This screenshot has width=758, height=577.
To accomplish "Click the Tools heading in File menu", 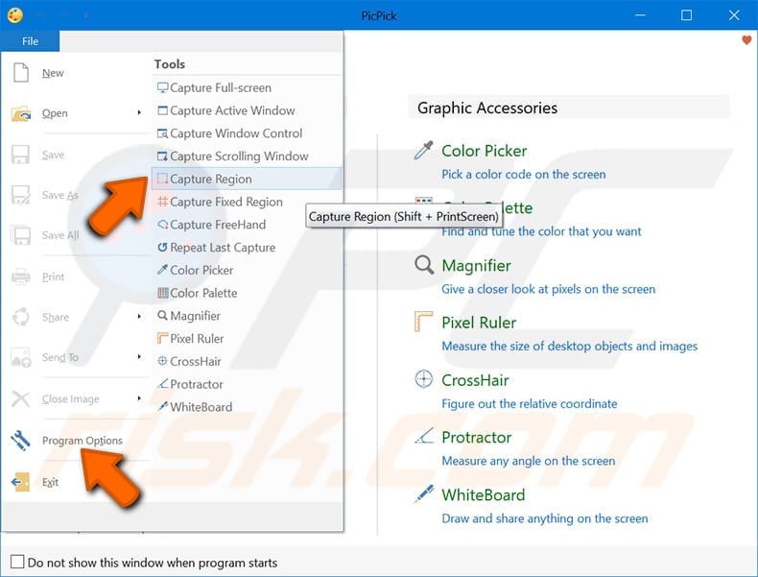I will 170,63.
